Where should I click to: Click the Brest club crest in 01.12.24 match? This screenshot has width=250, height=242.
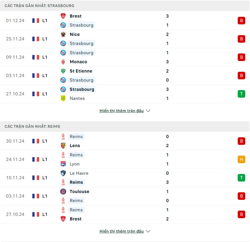[x=63, y=16]
